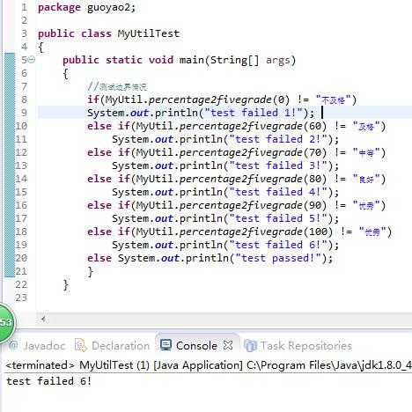Click the "test passed!" string literal
Screen dimensions: 412x412
pos(278,258)
